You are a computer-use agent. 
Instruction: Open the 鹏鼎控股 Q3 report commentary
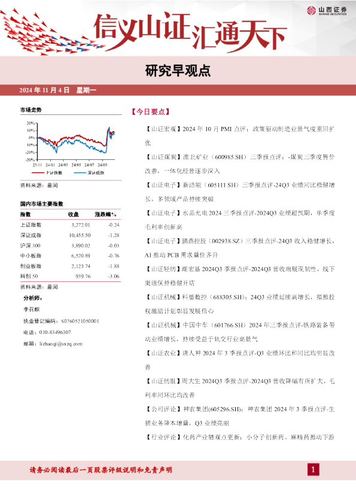coord(240,248)
